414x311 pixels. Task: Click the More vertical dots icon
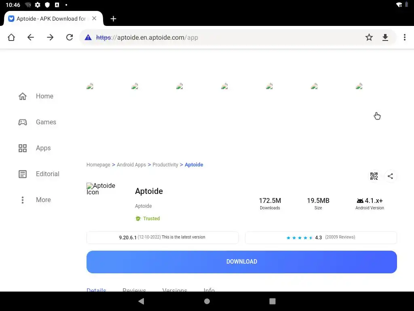23,200
